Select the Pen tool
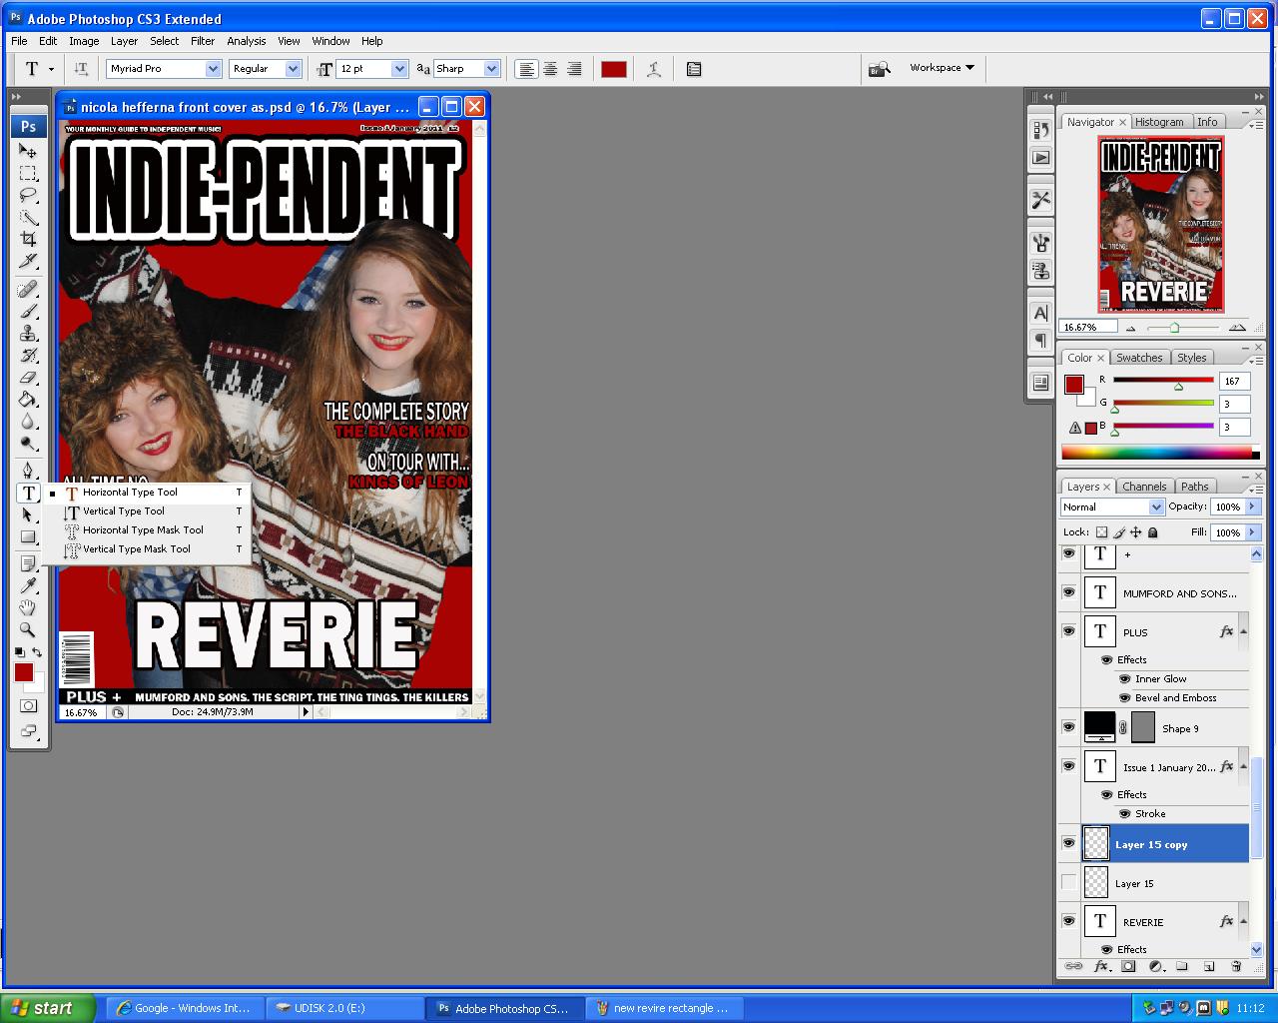This screenshot has width=1278, height=1023. point(28,471)
